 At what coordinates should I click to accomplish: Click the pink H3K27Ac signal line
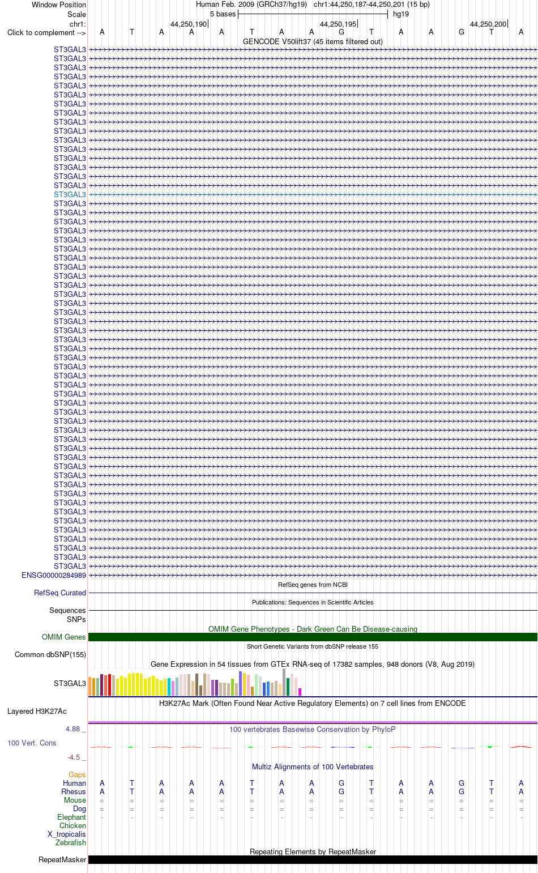click(x=313, y=722)
